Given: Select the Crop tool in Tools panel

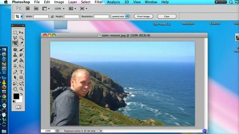Looking at the screenshot, I should 15,43.
